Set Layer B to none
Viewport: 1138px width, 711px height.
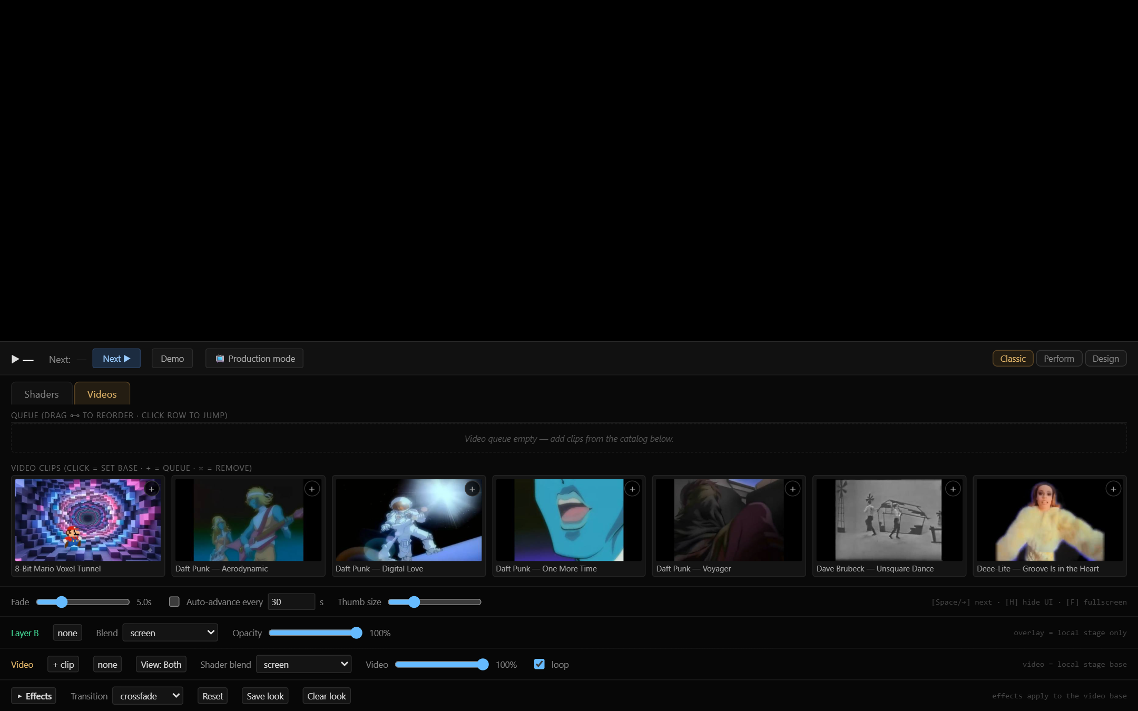pos(67,633)
